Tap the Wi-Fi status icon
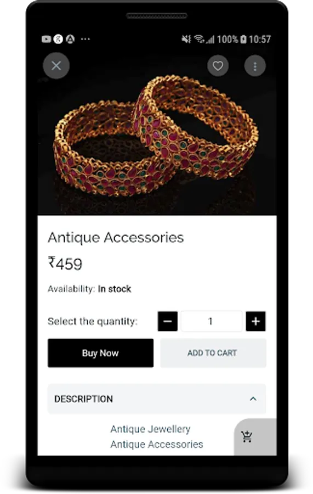The height and width of the screenshot is (494, 313). [199, 39]
